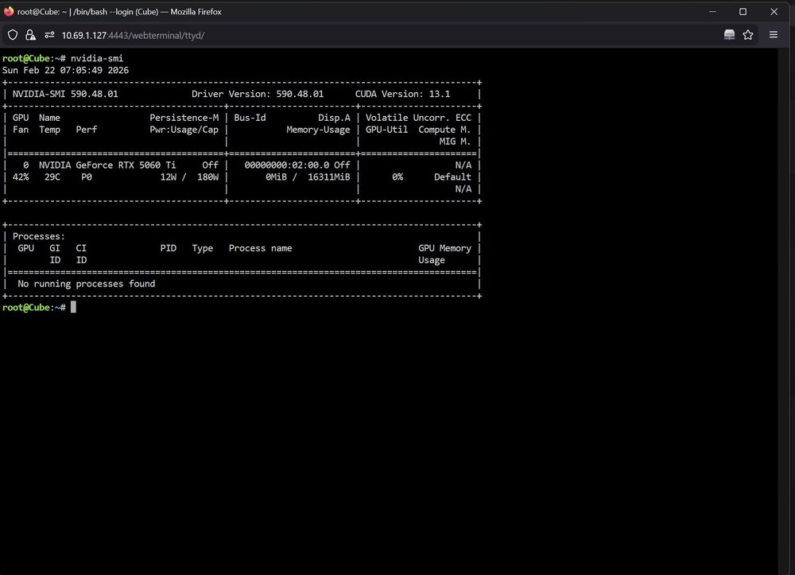This screenshot has height=575, width=795.
Task: Click the insecure connection padlock icon
Action: 30,35
